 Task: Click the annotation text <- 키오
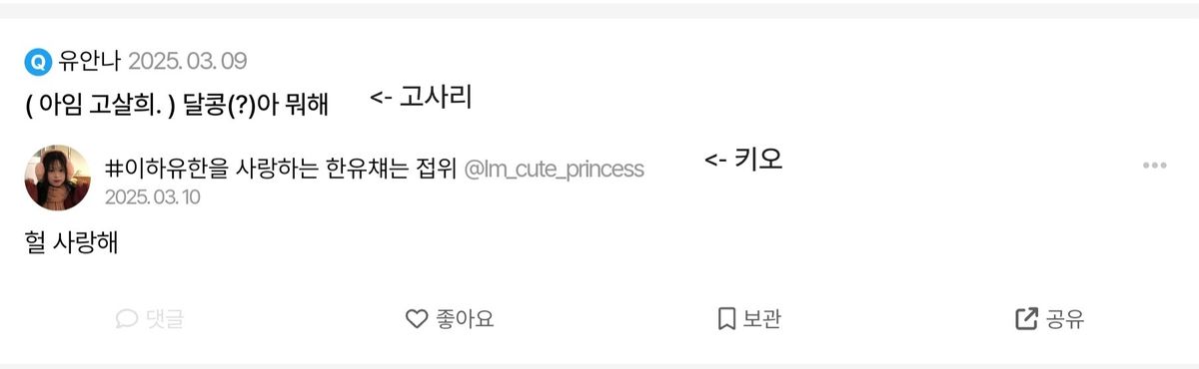click(x=744, y=160)
